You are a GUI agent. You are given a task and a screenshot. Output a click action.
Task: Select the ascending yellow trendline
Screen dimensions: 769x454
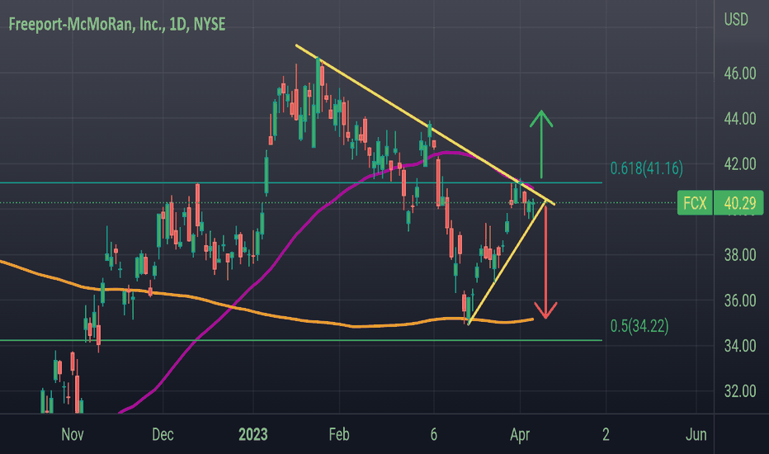pos(507,263)
